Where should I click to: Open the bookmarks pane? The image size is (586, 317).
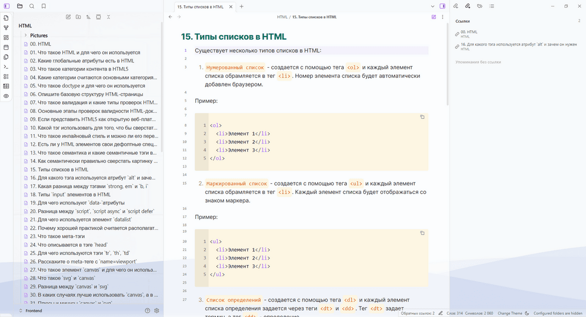[x=44, y=6]
